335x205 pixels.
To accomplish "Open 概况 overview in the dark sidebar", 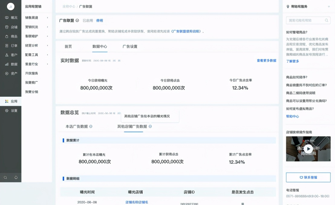I will point(11,18).
